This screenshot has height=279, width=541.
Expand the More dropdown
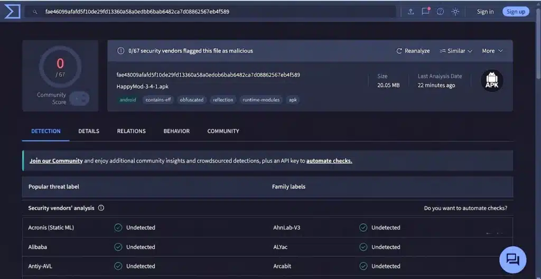pyautogui.click(x=492, y=51)
